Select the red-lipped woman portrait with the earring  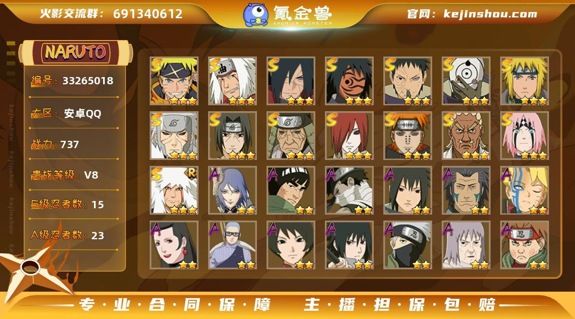coord(174,245)
